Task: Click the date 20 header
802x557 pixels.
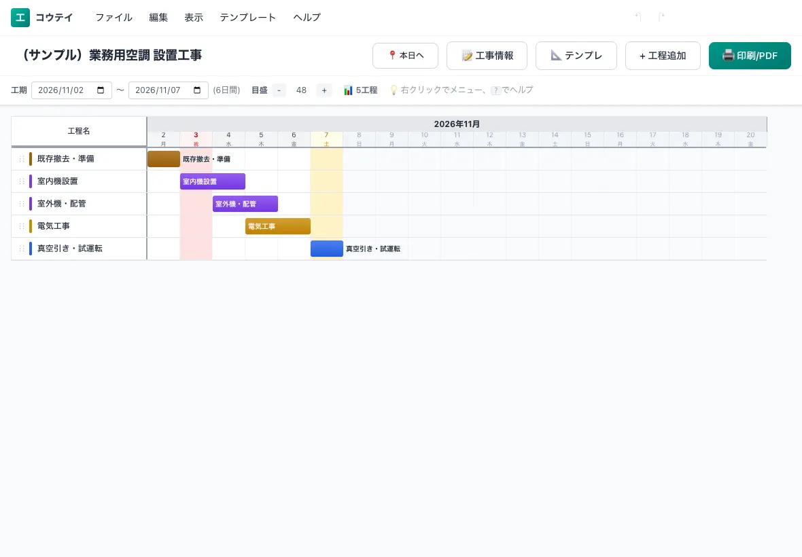Action: [750, 139]
